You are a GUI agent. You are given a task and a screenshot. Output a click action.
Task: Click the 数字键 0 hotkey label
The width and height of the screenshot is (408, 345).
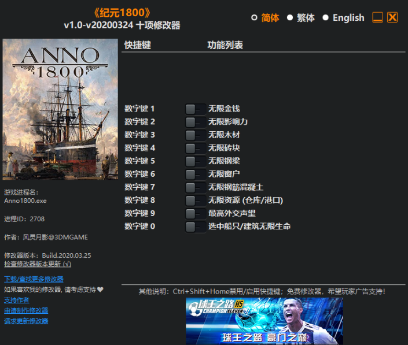(x=139, y=227)
